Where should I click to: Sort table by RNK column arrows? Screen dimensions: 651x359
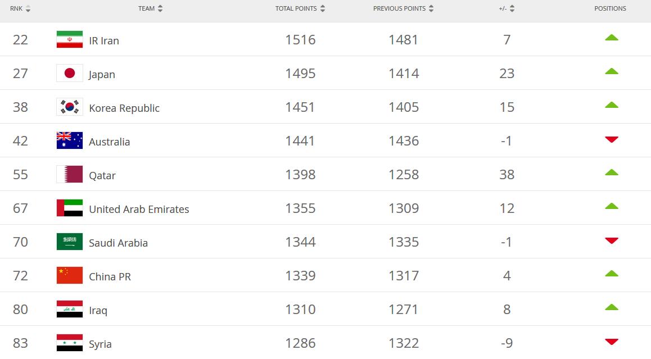[28, 8]
